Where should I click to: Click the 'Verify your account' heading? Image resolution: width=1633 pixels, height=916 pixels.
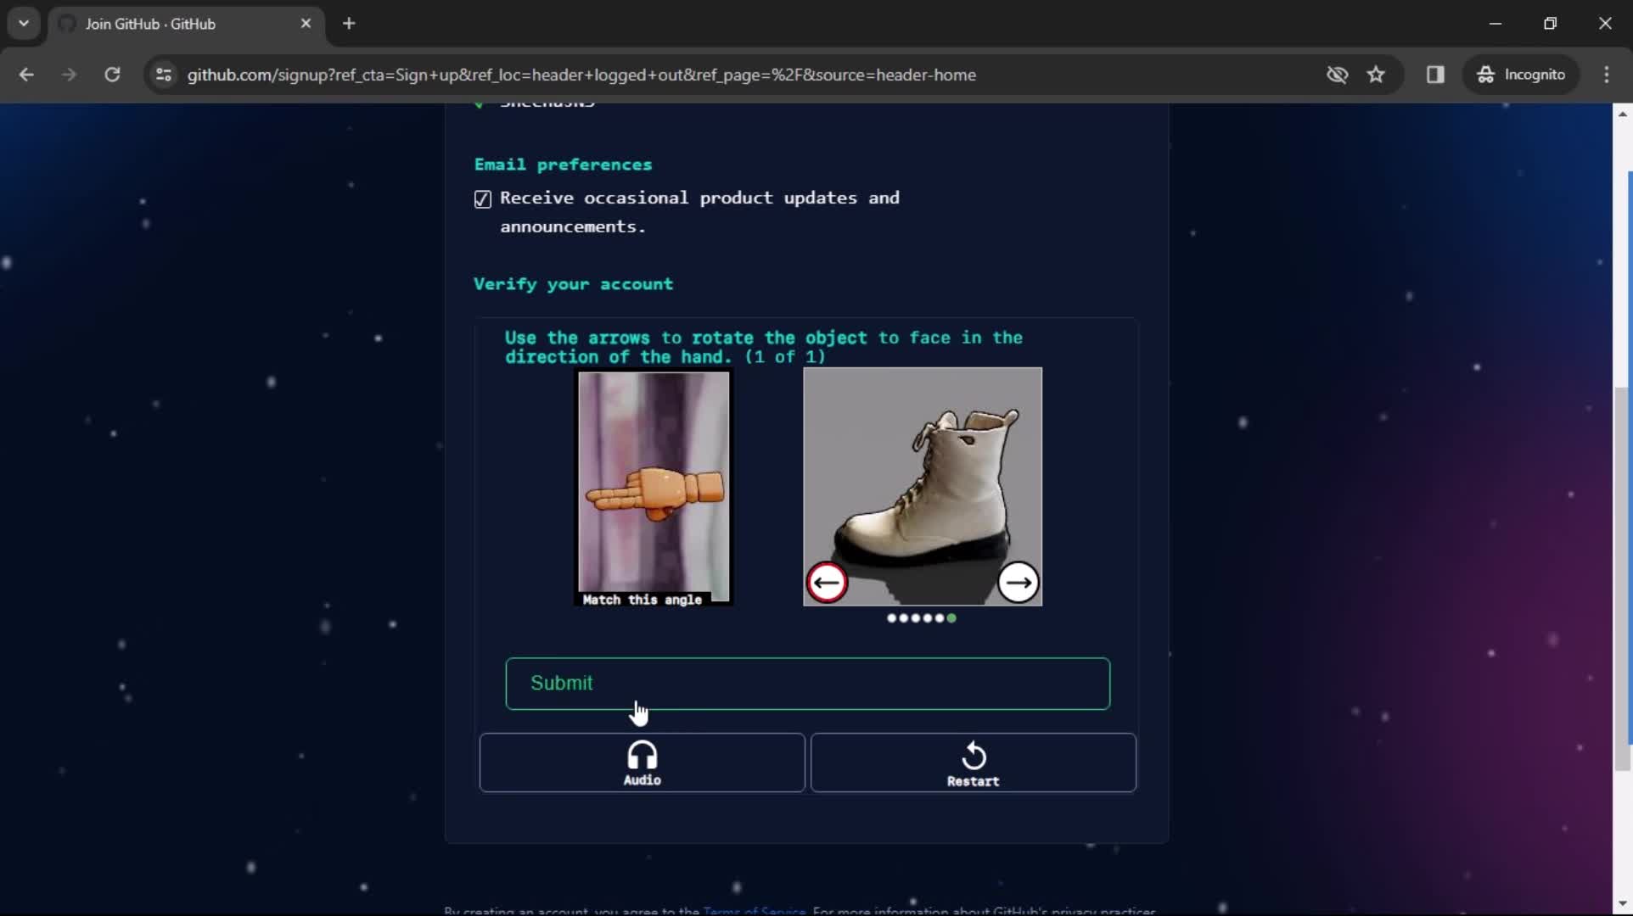(x=573, y=284)
